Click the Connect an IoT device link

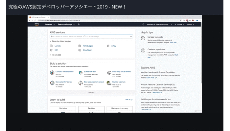(63, 82)
